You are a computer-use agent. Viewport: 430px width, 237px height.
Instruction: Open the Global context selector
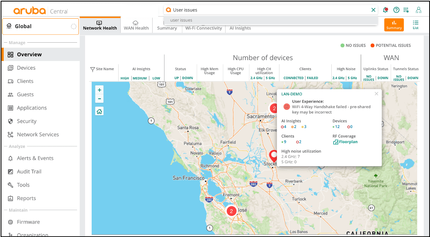pos(40,26)
